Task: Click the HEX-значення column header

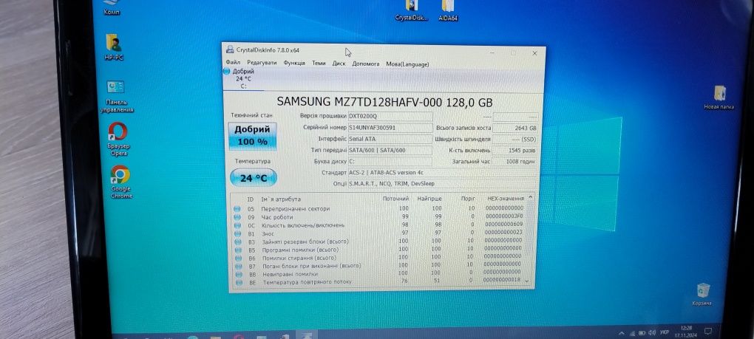Action: coord(506,199)
